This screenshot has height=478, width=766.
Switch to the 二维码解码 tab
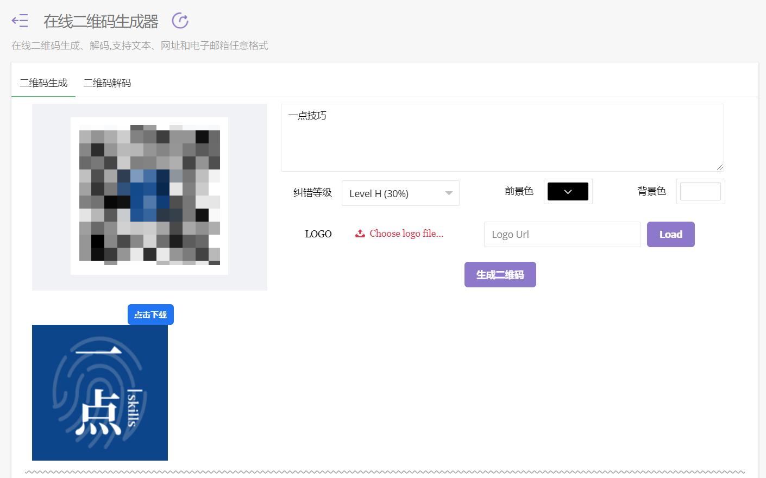tap(107, 82)
